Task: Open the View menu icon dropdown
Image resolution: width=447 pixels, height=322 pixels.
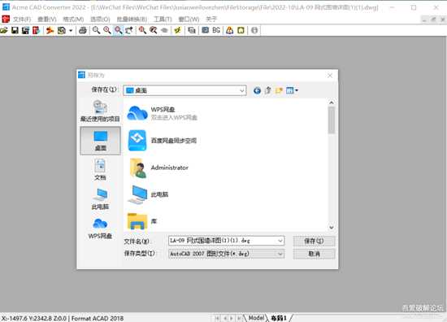Action: 292,90
